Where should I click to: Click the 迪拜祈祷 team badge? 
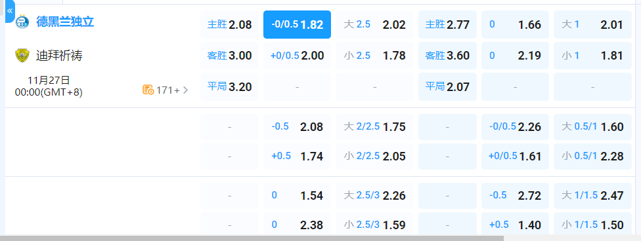pyautogui.click(x=22, y=56)
